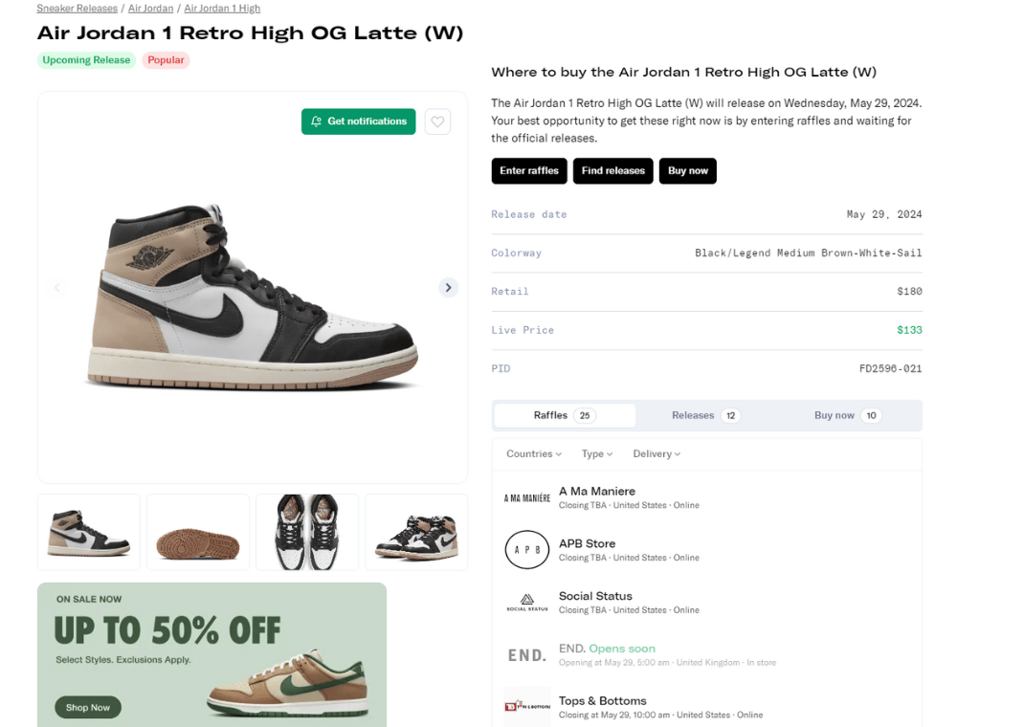Open the Type filter dropdown

point(597,454)
